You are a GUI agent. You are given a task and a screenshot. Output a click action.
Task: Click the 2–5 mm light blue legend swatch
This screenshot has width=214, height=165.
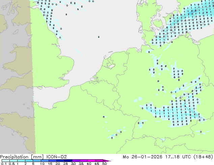pyautogui.click(x=29, y=161)
